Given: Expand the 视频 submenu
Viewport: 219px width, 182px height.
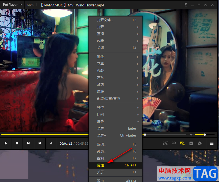Looking at the screenshot, I should [x=115, y=71].
